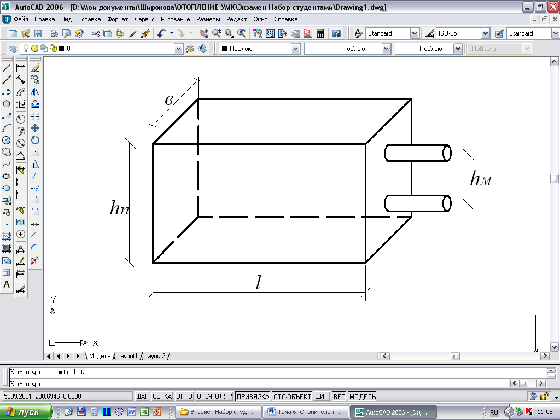Switch to the Layout2 tab

tap(155, 356)
